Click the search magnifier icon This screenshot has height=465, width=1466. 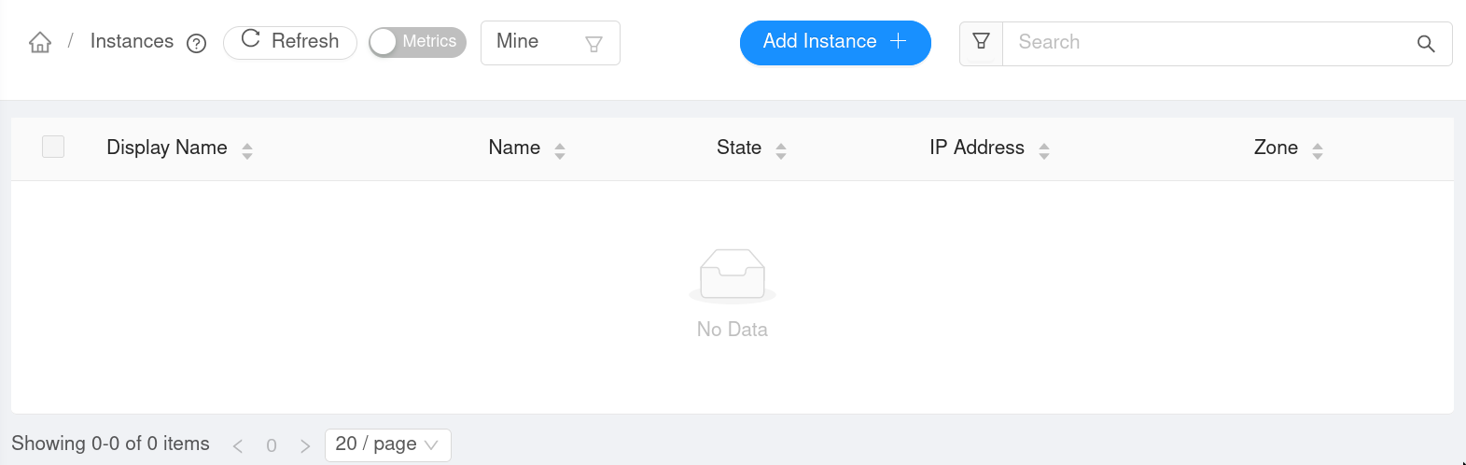[1426, 44]
